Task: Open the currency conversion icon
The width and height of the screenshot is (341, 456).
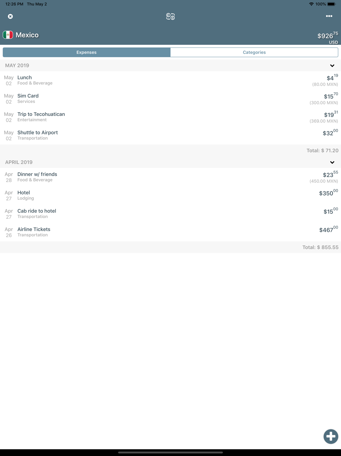Action: [170, 16]
